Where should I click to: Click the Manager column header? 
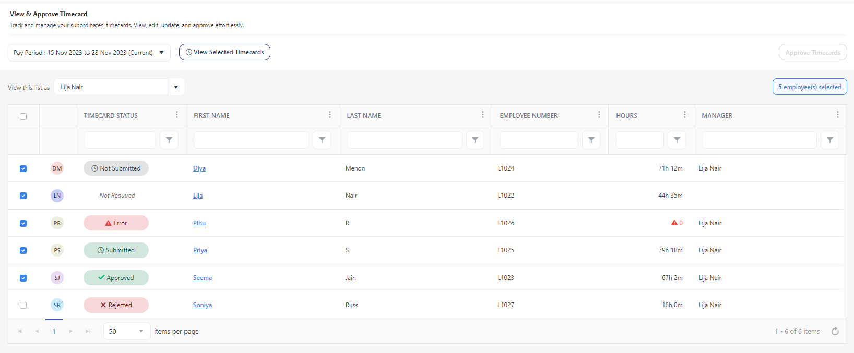coord(717,116)
